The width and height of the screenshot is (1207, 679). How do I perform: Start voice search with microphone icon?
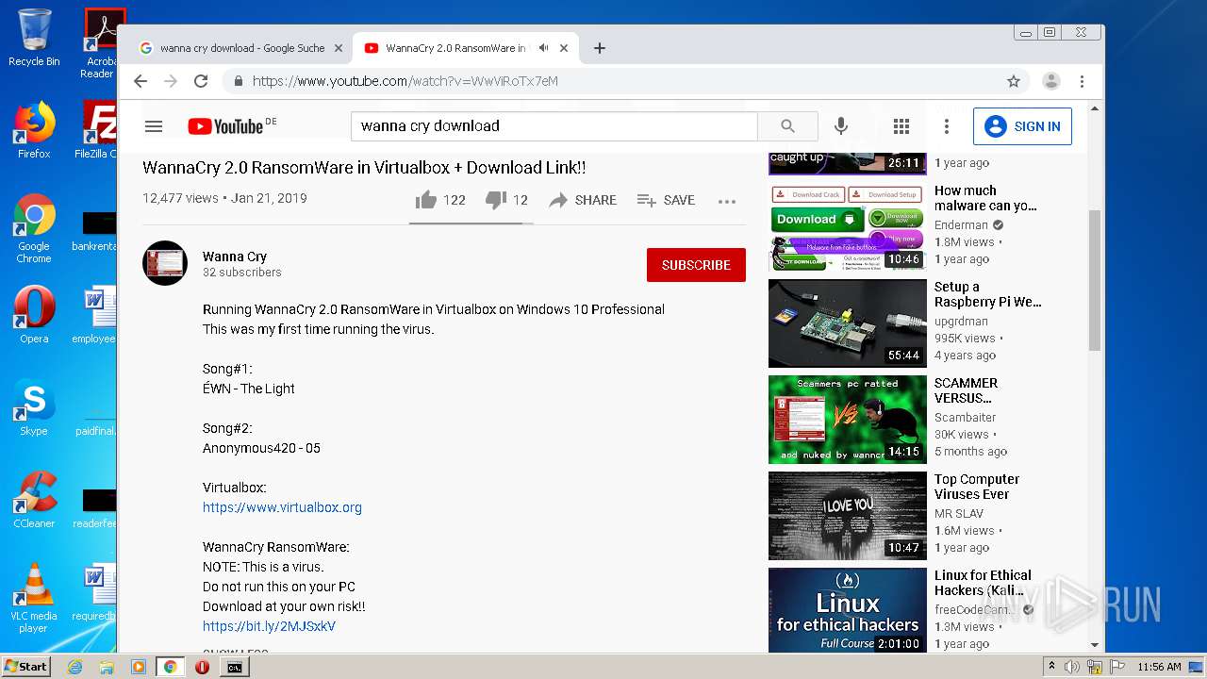click(x=841, y=126)
